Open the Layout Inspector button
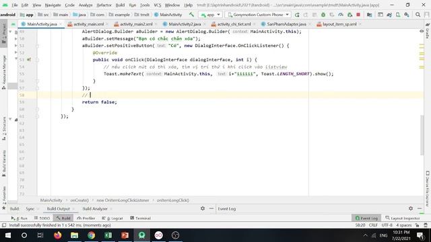 tap(403, 218)
